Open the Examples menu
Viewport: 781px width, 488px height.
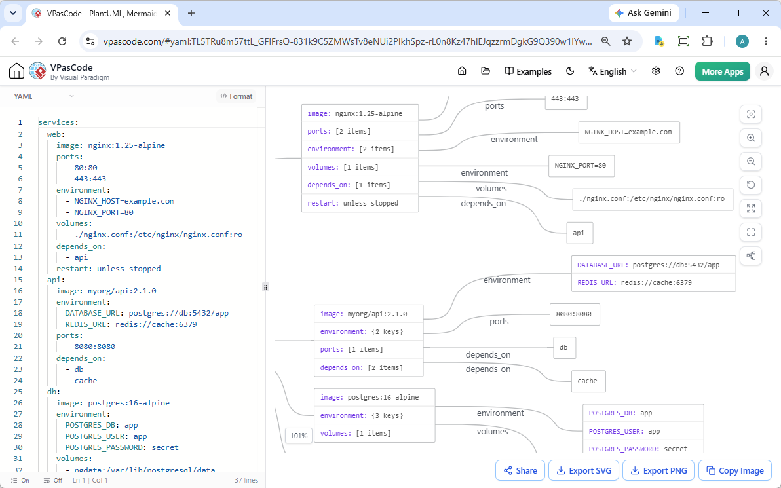pos(528,71)
